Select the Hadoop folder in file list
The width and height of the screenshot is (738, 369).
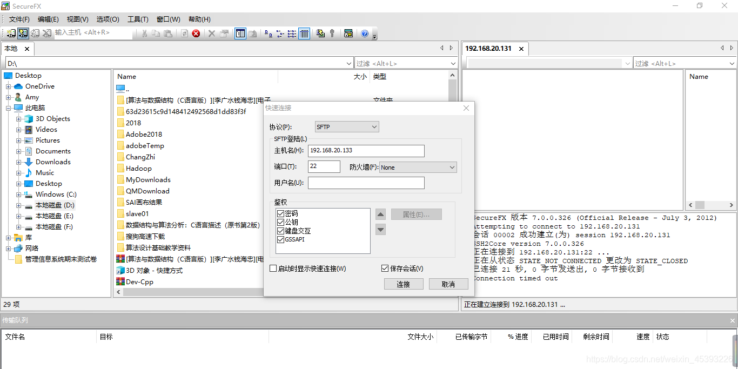click(139, 168)
